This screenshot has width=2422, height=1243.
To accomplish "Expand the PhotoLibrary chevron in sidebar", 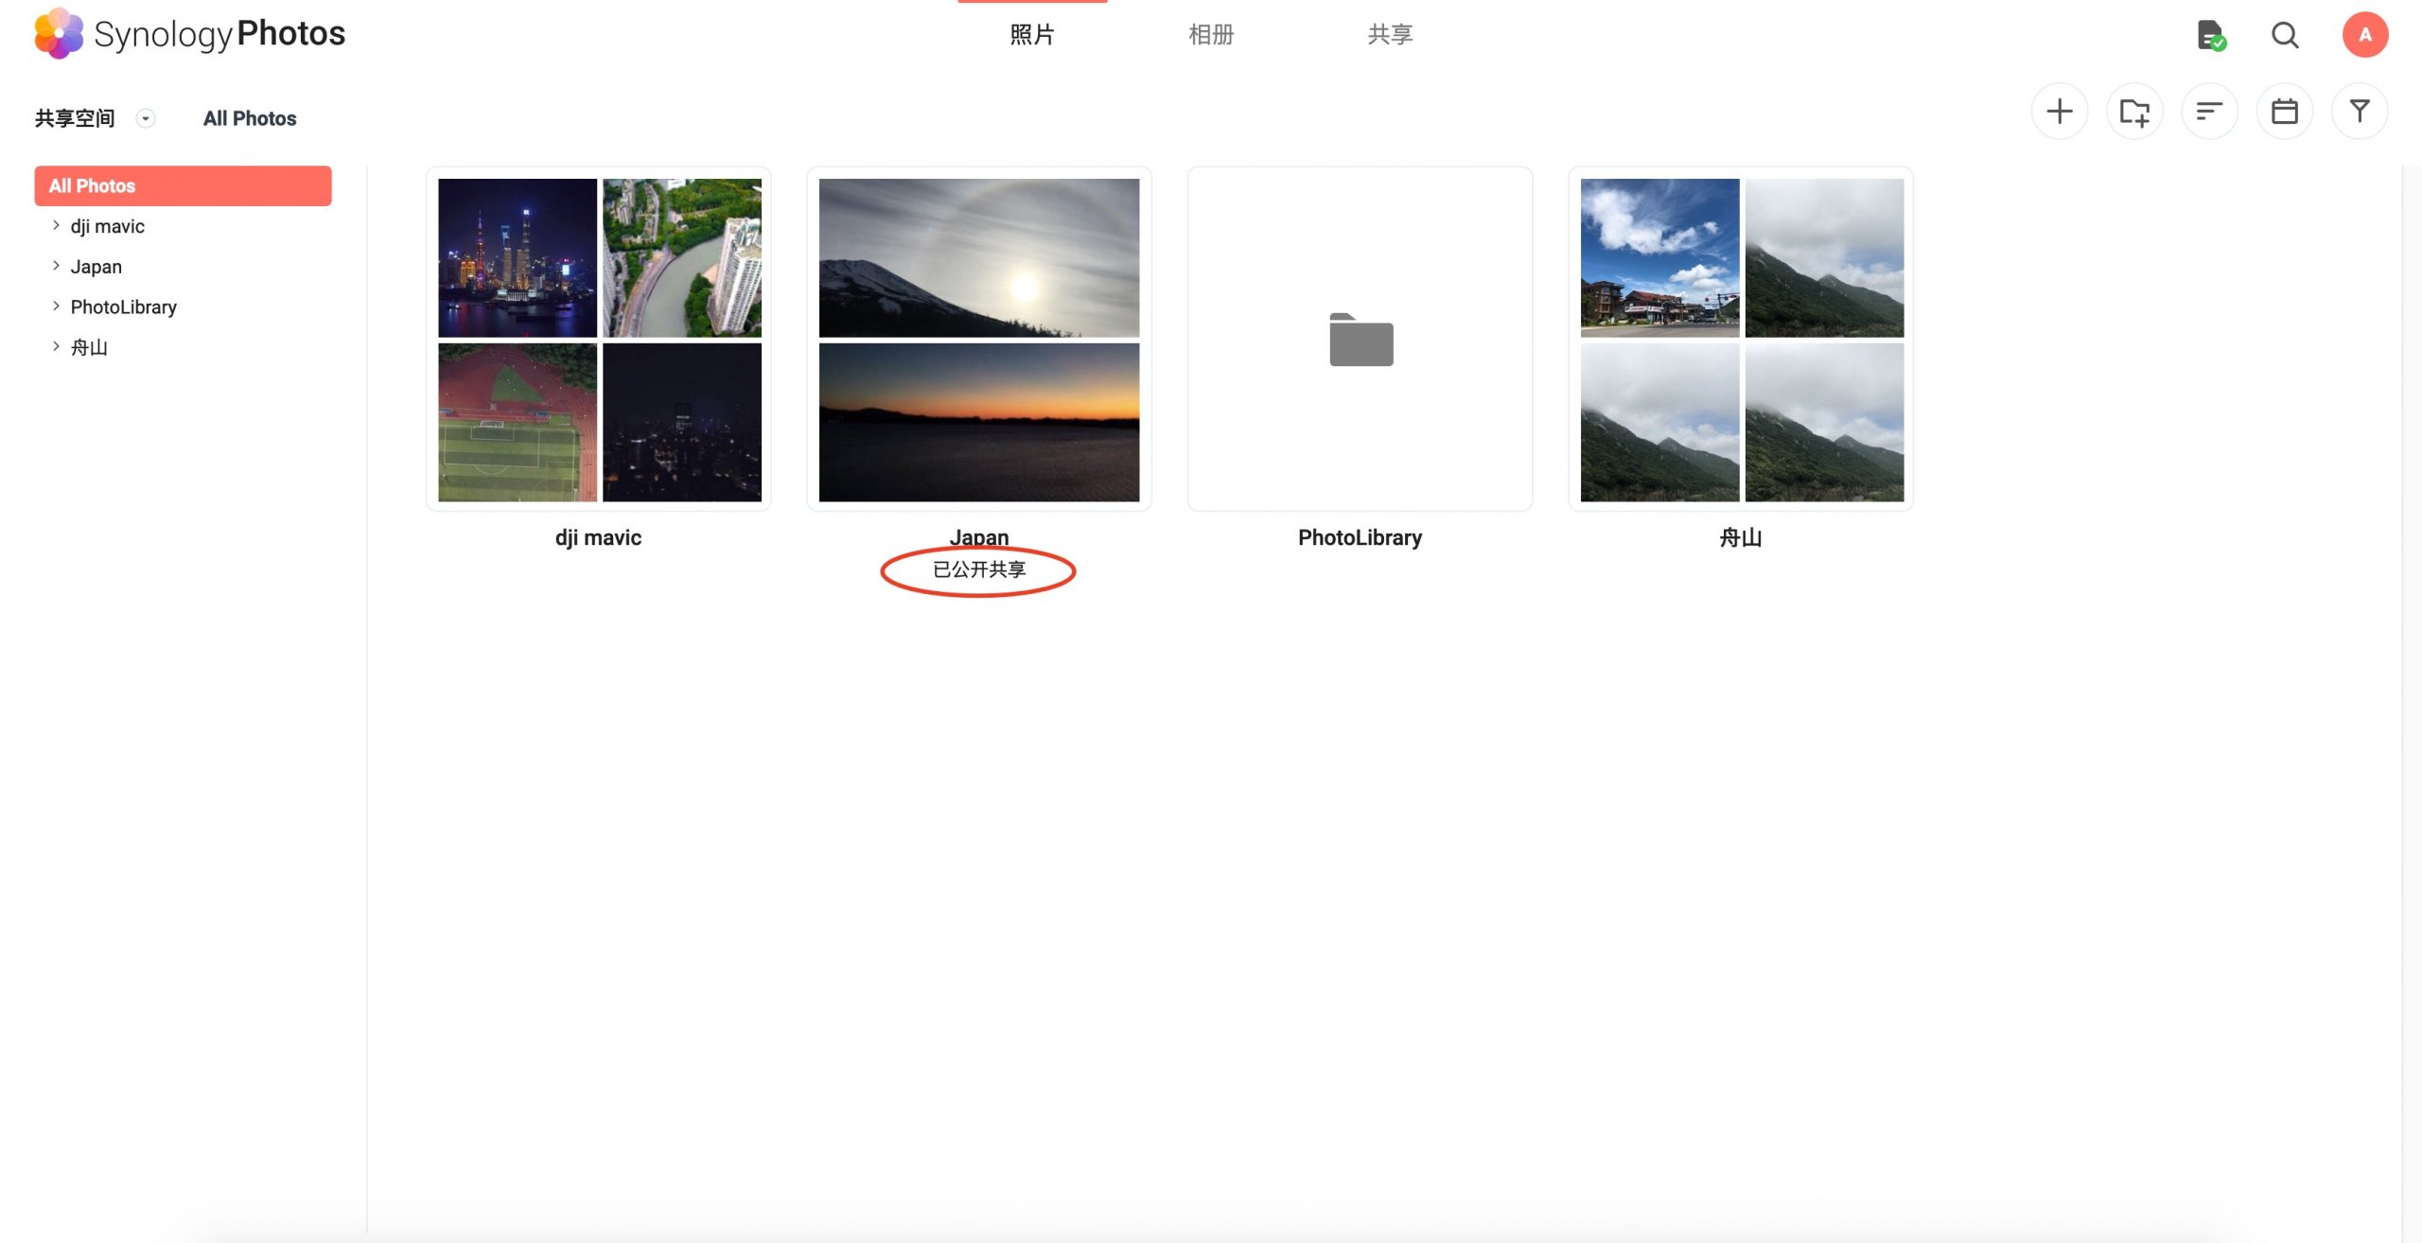I will coord(56,306).
